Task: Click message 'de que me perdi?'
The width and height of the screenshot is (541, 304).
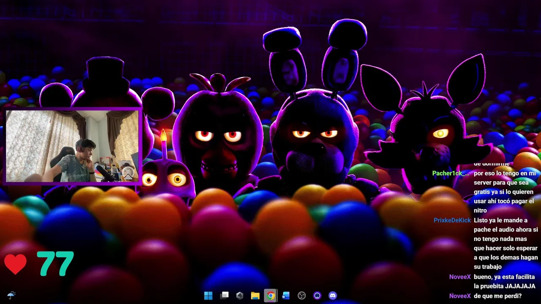Action: tap(498, 296)
